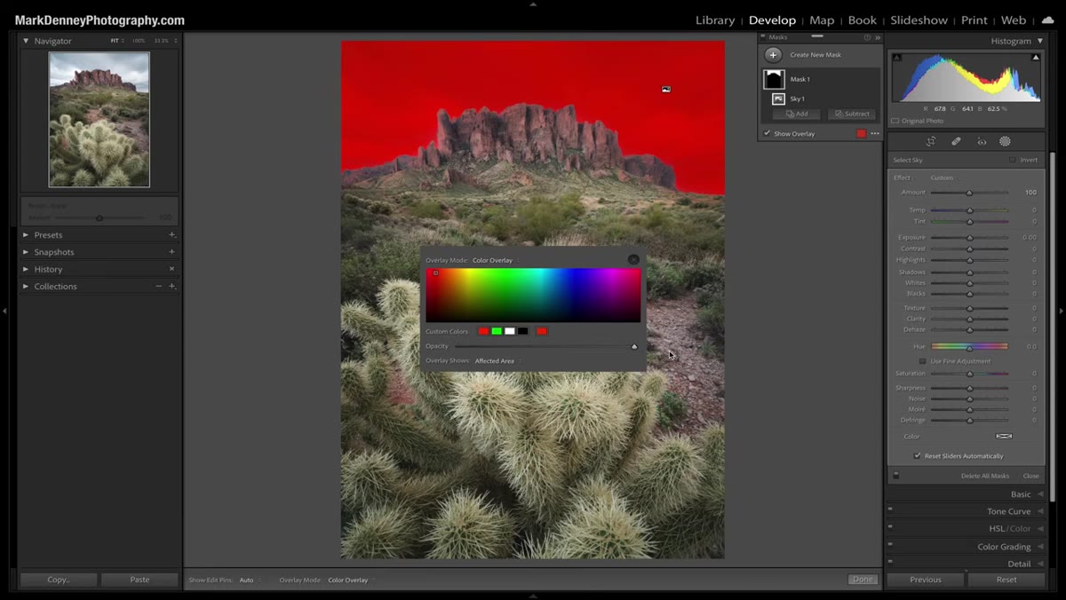Screen dimensions: 1066x600
Task: Switch to the Library module
Action: pyautogui.click(x=715, y=20)
